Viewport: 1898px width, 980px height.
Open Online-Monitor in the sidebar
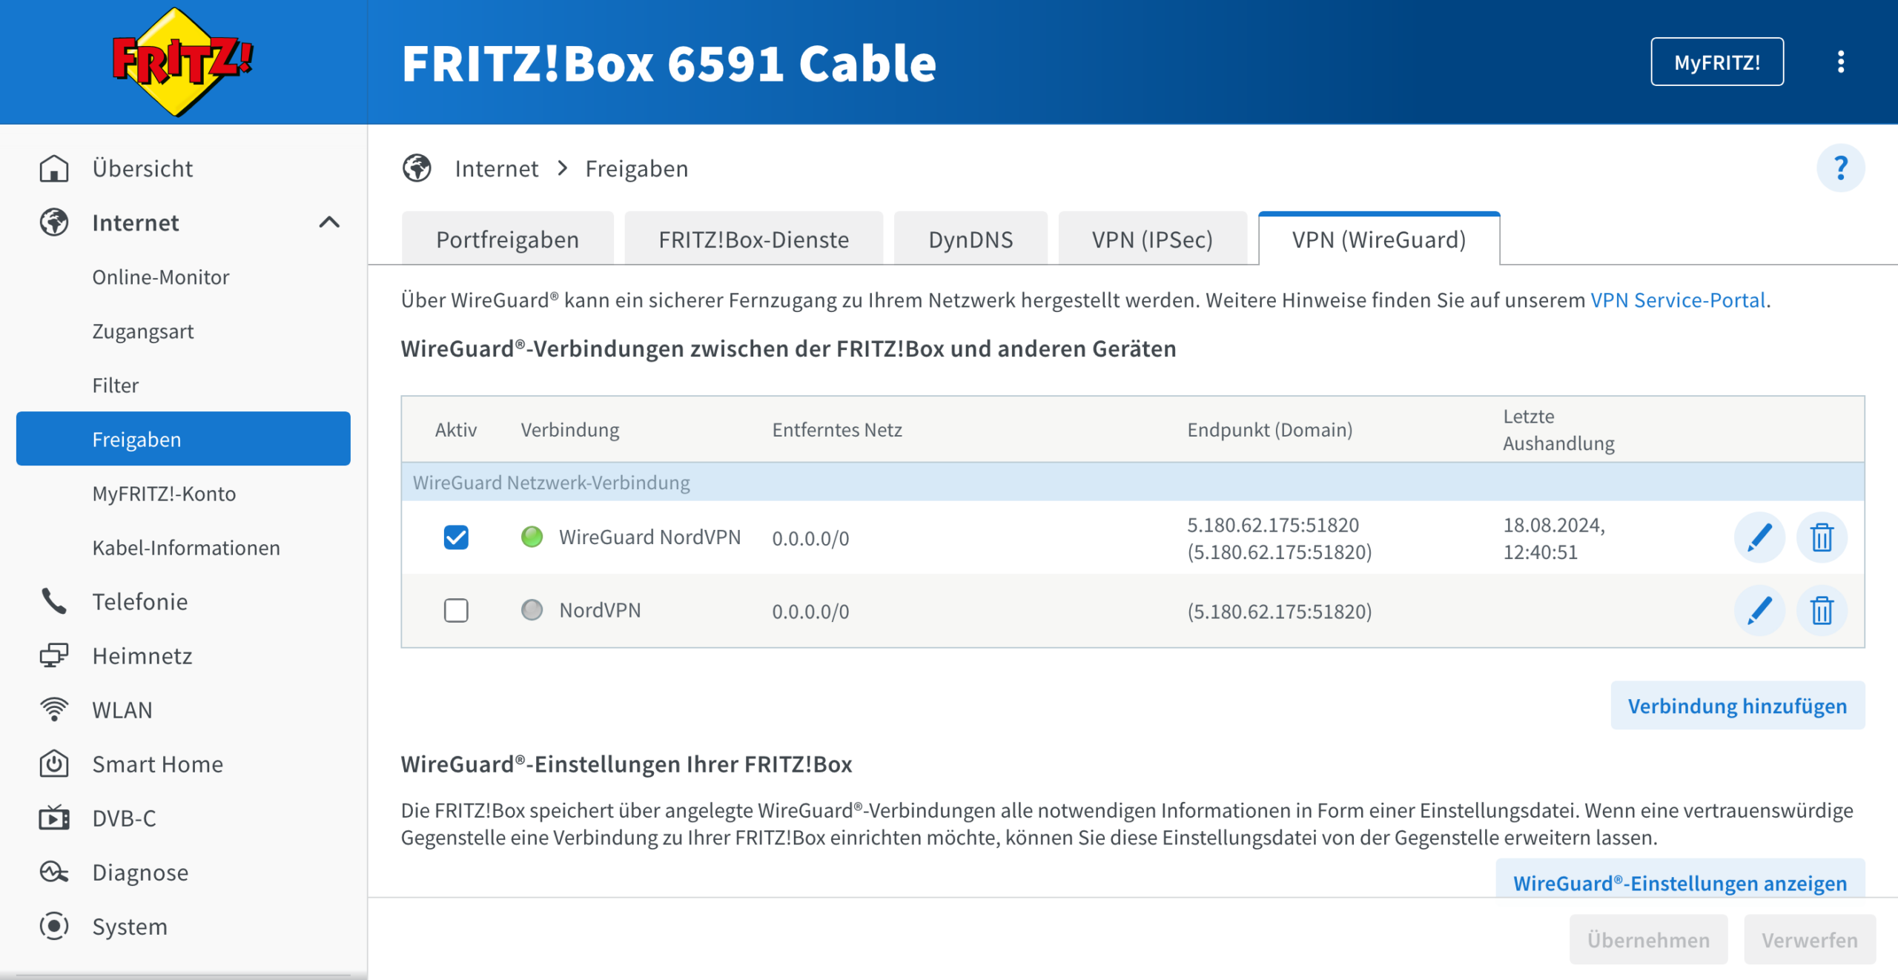[x=161, y=277]
